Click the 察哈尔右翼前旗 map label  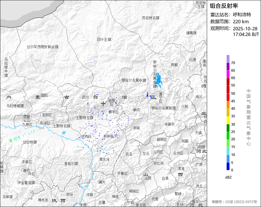click(x=163, y=108)
